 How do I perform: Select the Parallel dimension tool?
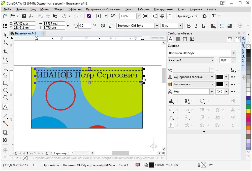pos(6,116)
